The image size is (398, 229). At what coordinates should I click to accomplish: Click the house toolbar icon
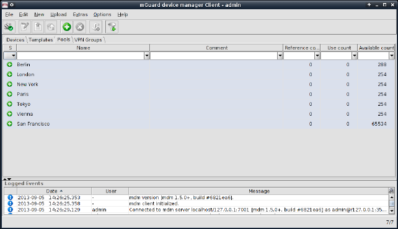coord(51,27)
